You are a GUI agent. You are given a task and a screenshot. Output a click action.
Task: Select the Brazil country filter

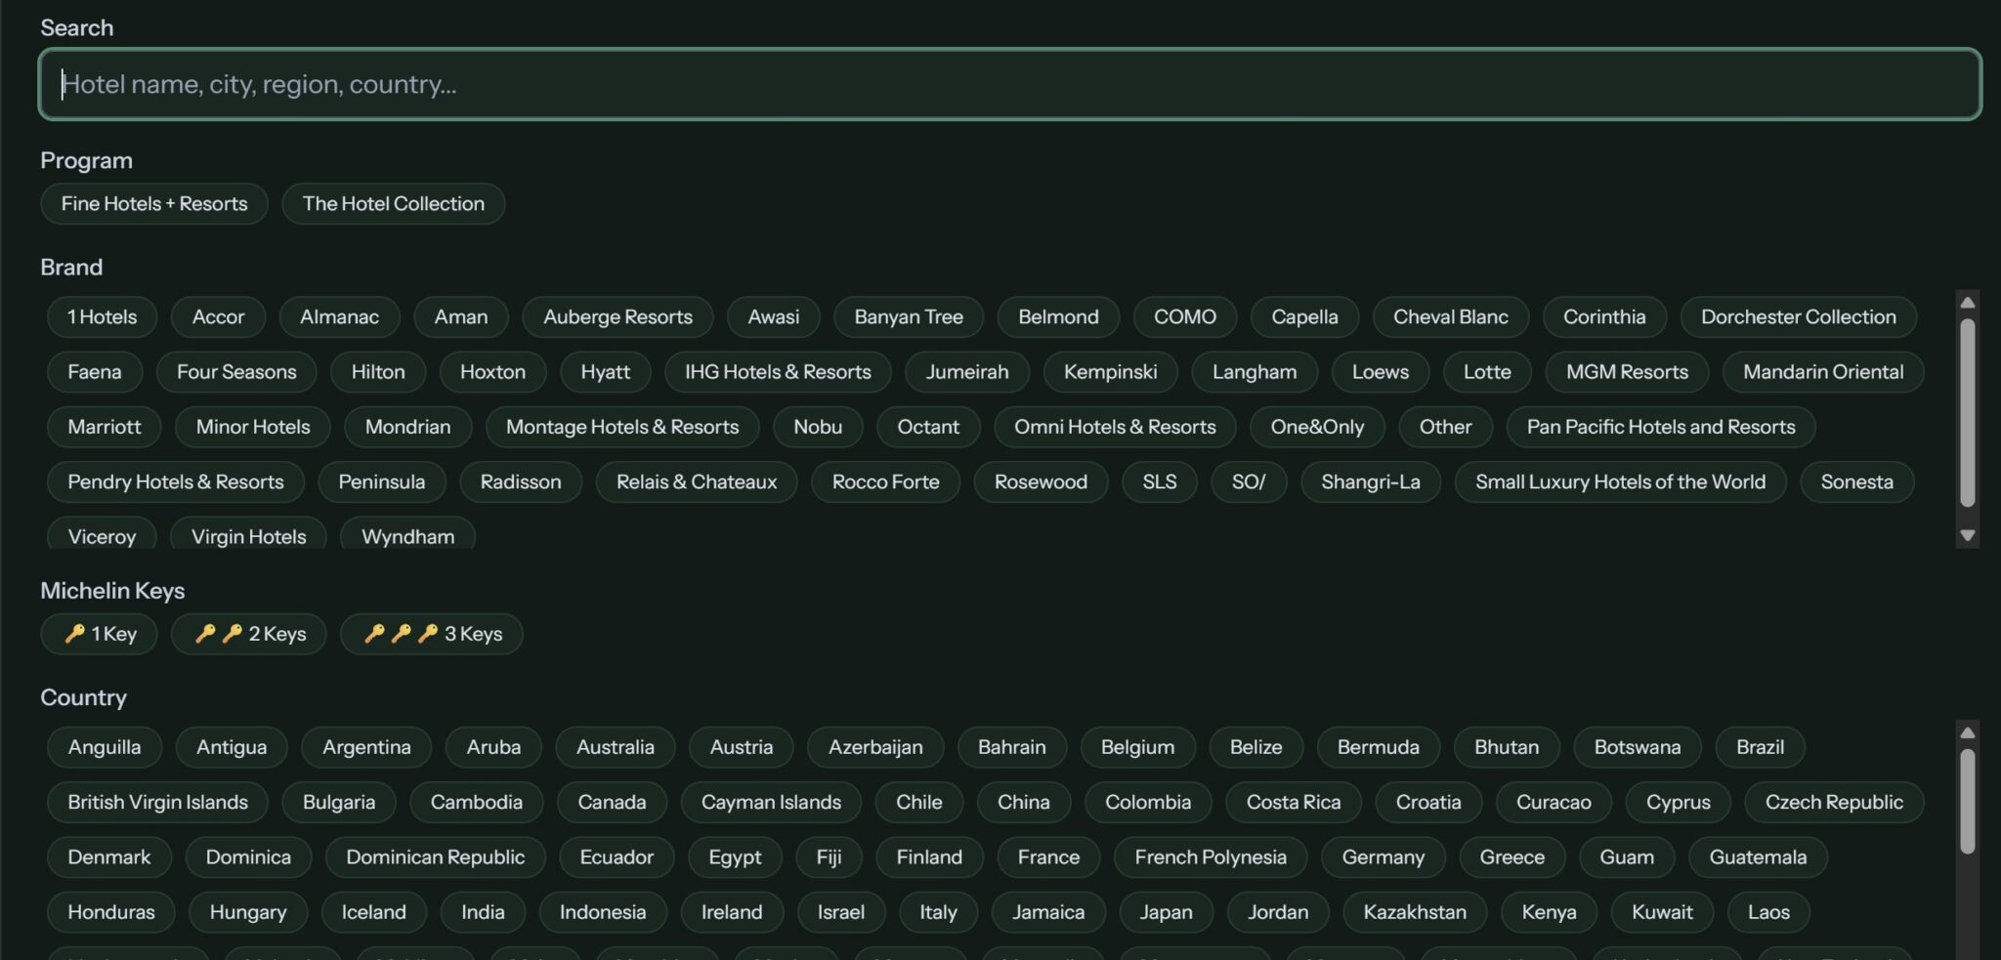coord(1760,747)
